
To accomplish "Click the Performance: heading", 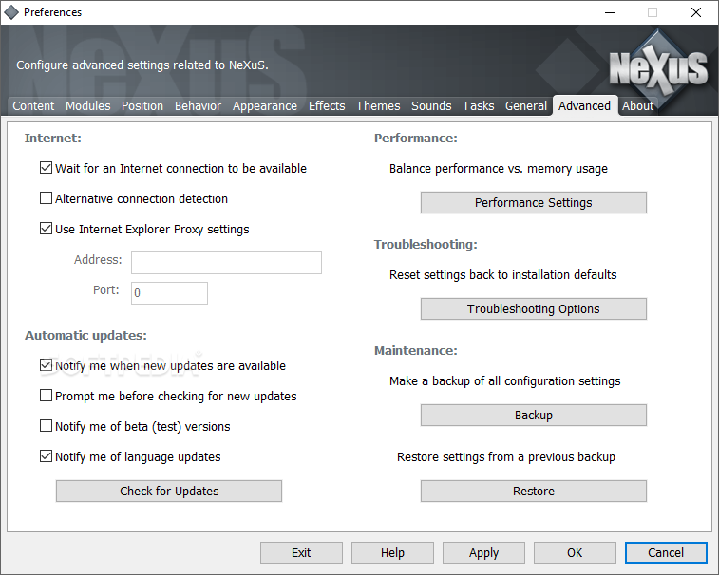I will pyautogui.click(x=416, y=138).
